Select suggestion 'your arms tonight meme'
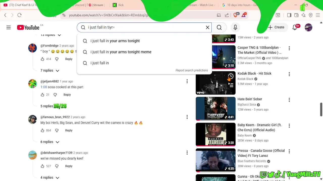 click(144, 52)
